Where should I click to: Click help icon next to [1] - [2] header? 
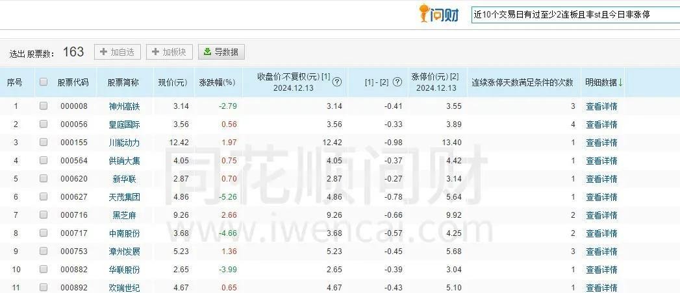pos(397,82)
